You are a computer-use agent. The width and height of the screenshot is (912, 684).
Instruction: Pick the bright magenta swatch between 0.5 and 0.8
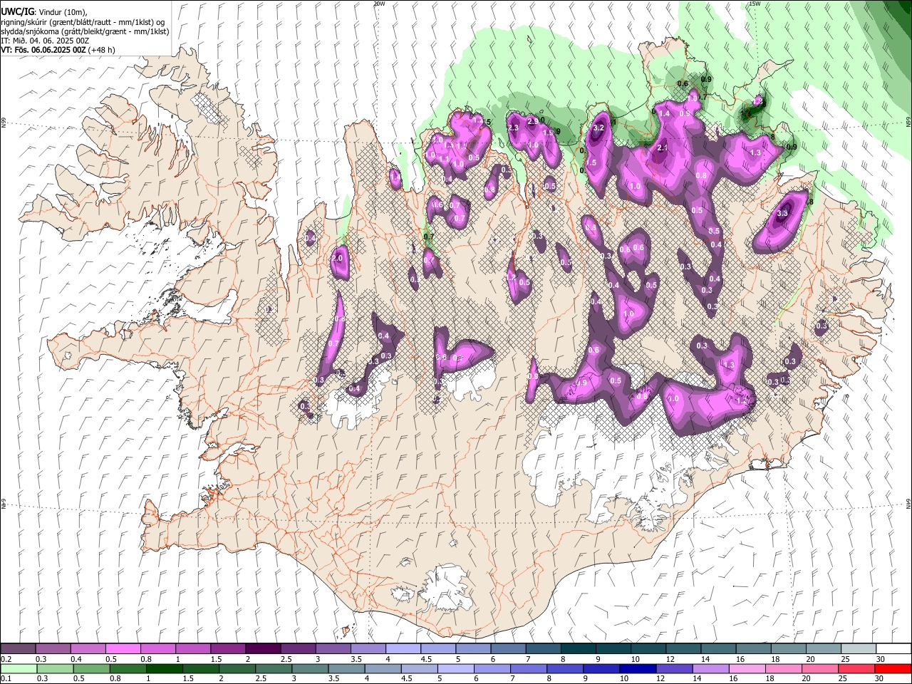[x=123, y=649]
